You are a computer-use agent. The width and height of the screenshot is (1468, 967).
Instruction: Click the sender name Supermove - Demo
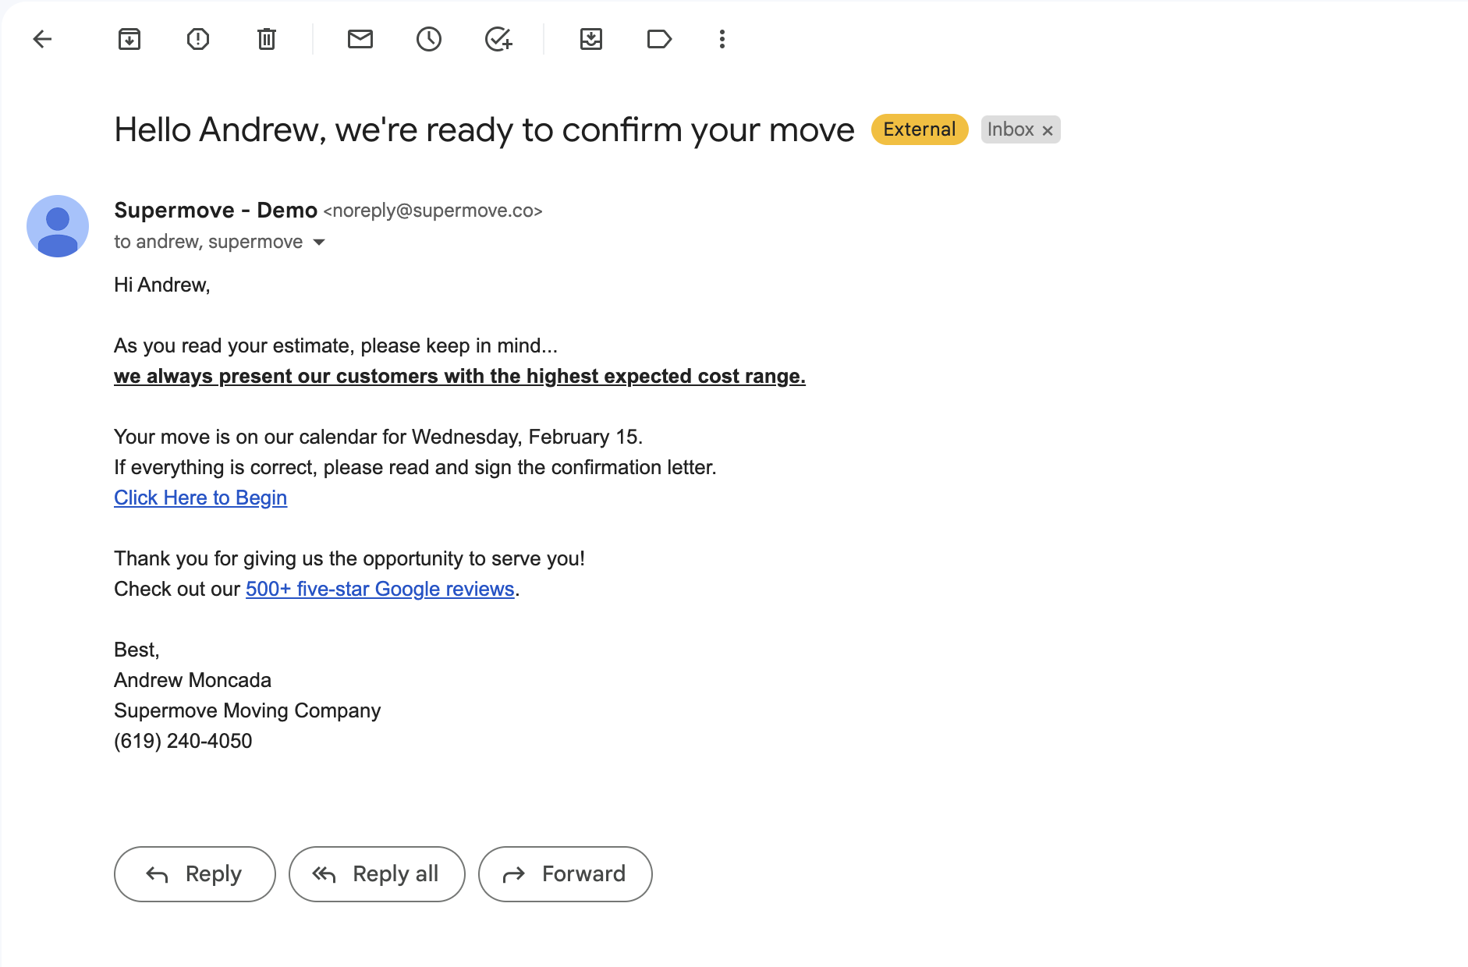[x=216, y=211]
